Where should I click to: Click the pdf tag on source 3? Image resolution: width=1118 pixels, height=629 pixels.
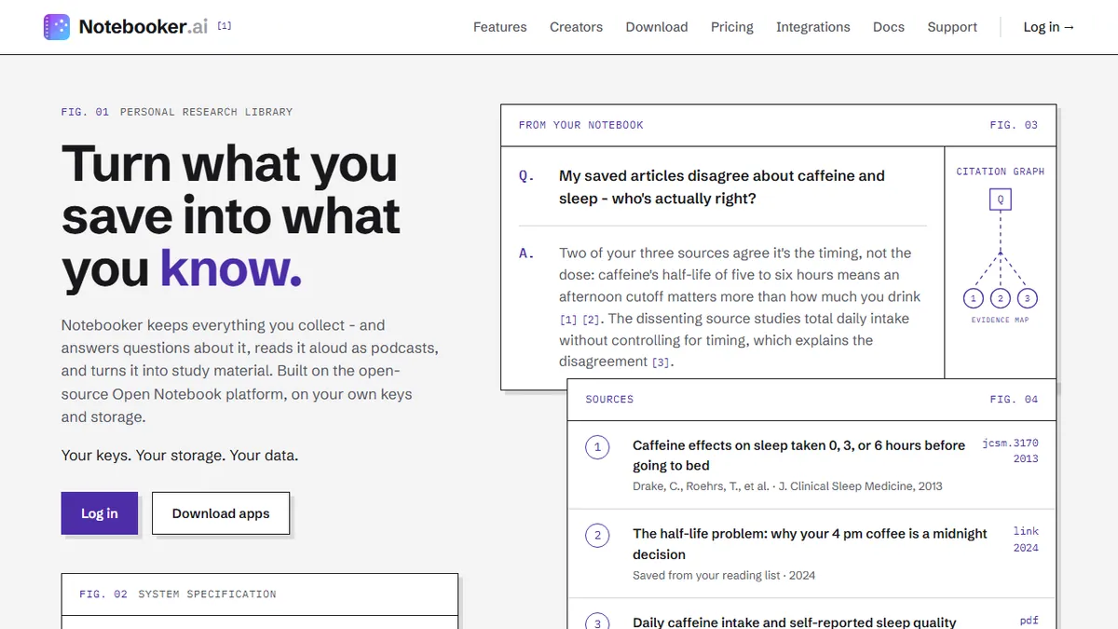click(x=1029, y=621)
